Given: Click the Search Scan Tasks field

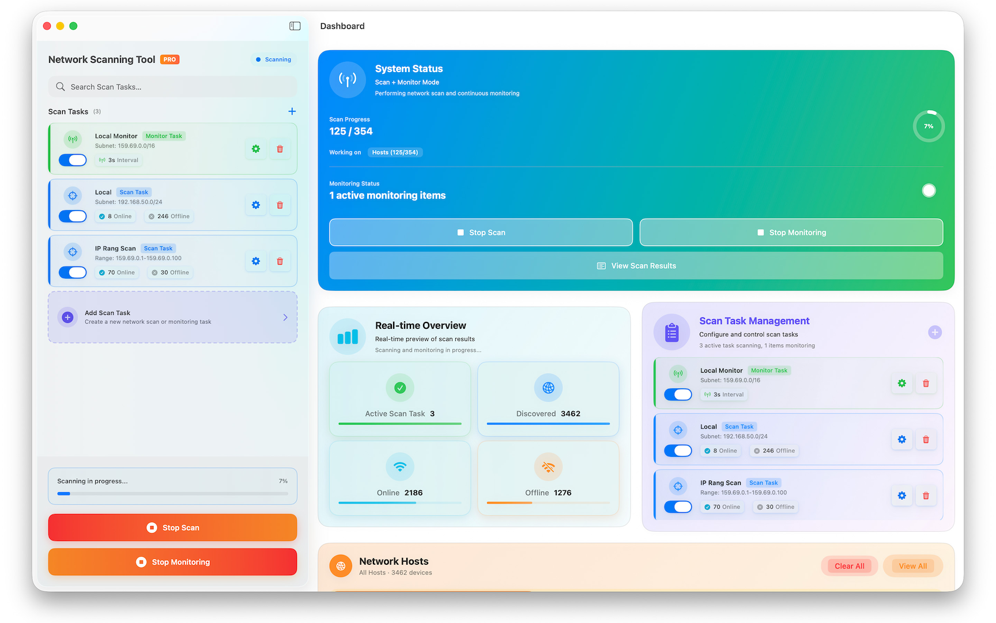Looking at the screenshot, I should [173, 87].
